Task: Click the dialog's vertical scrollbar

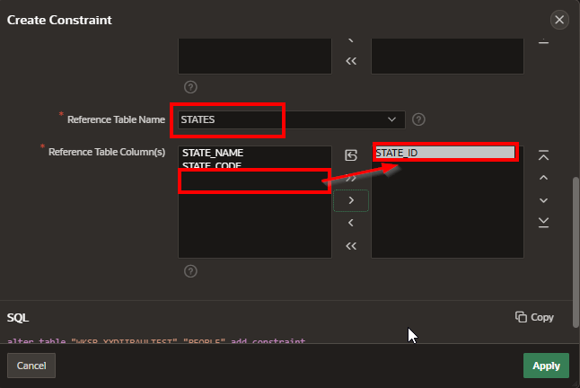Action: click(576, 252)
